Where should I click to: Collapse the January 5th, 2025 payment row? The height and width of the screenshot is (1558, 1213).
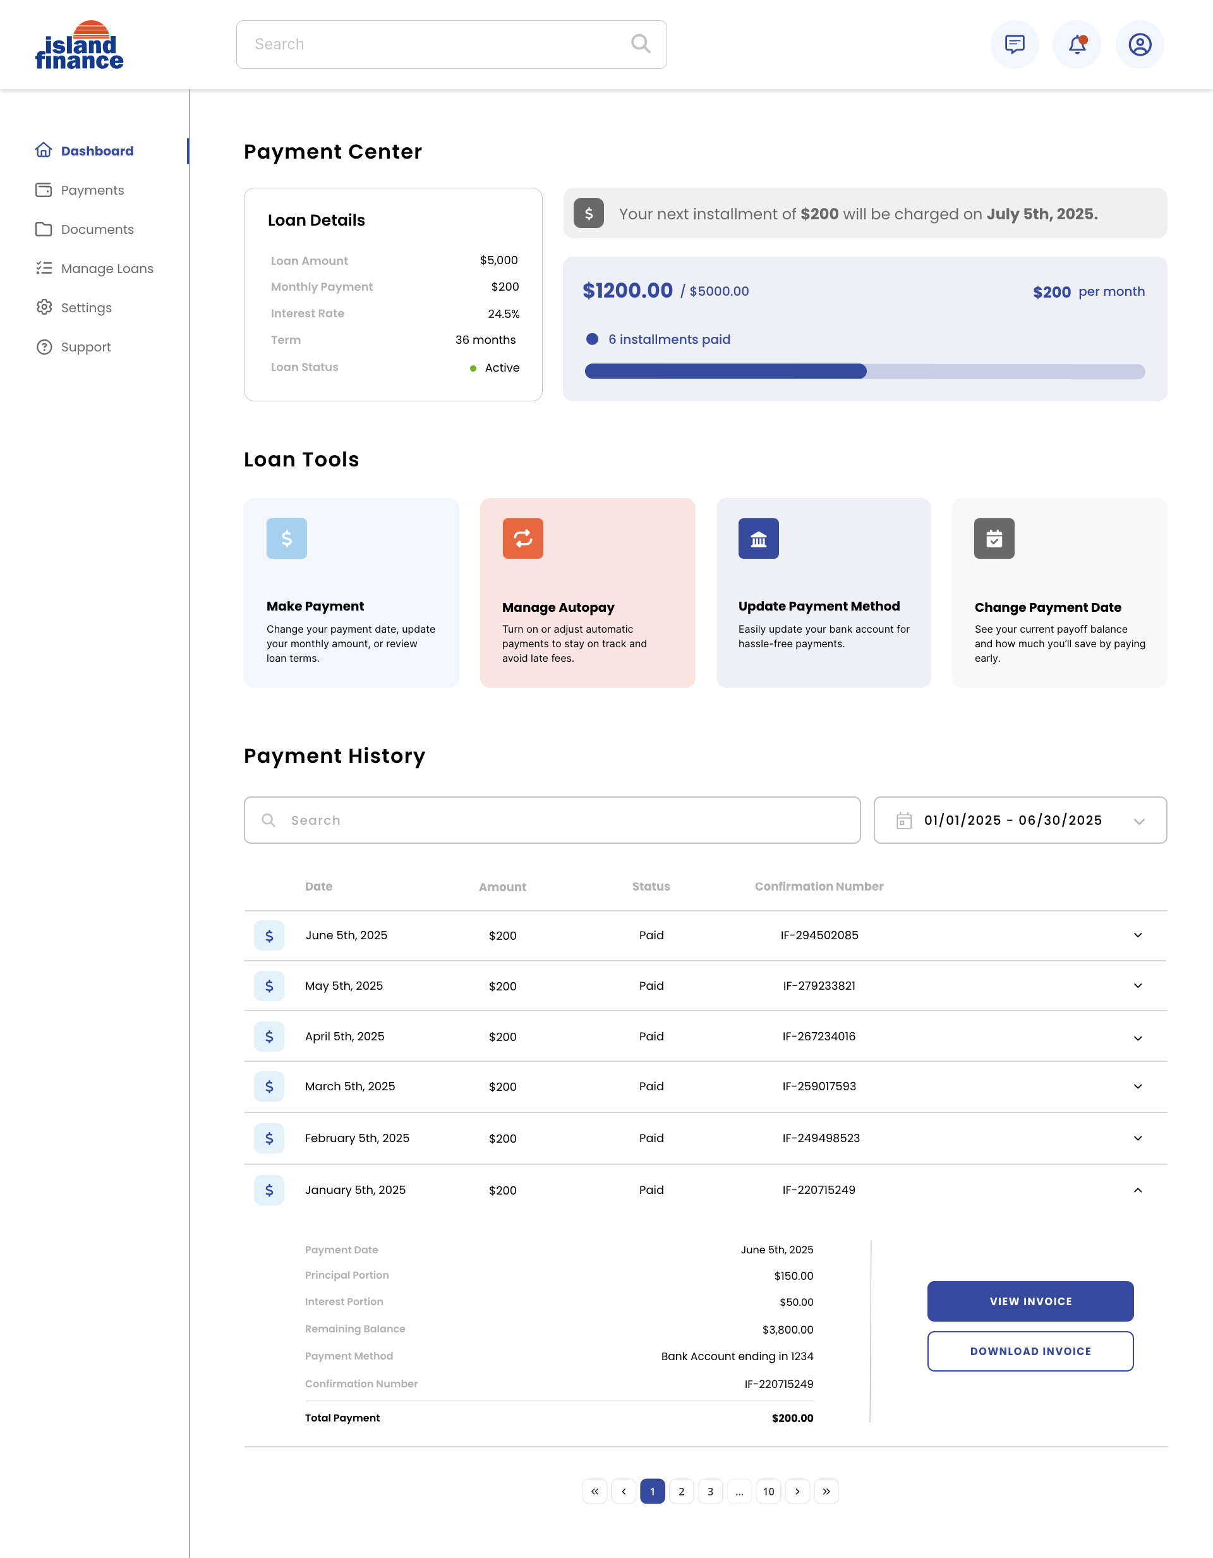(x=1137, y=1189)
